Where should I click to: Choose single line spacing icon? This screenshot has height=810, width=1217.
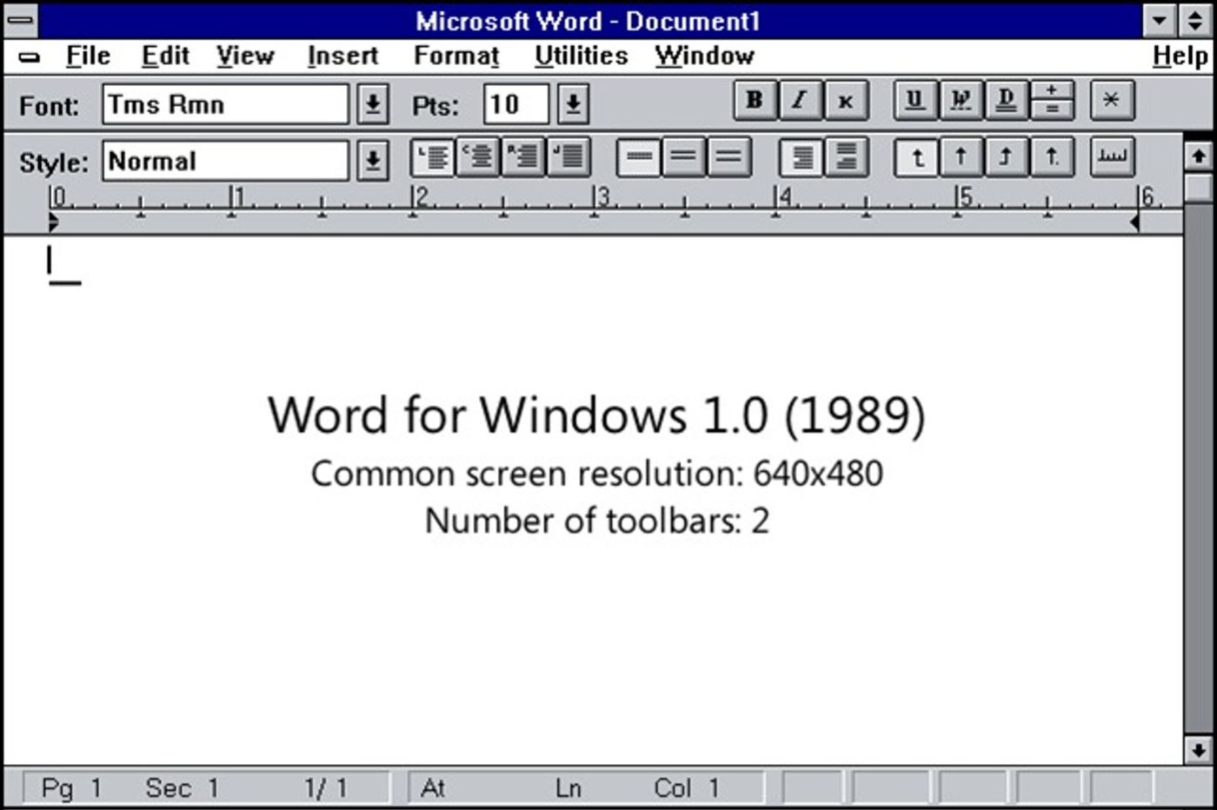coord(639,158)
